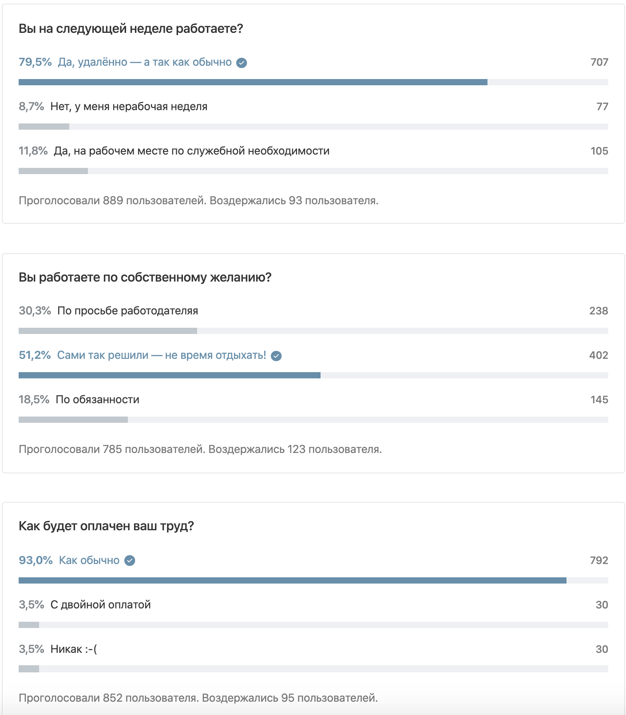Click poll title 'Вы на следующей неделе работаете?'
Image resolution: width=626 pixels, height=715 pixels.
tap(131, 29)
